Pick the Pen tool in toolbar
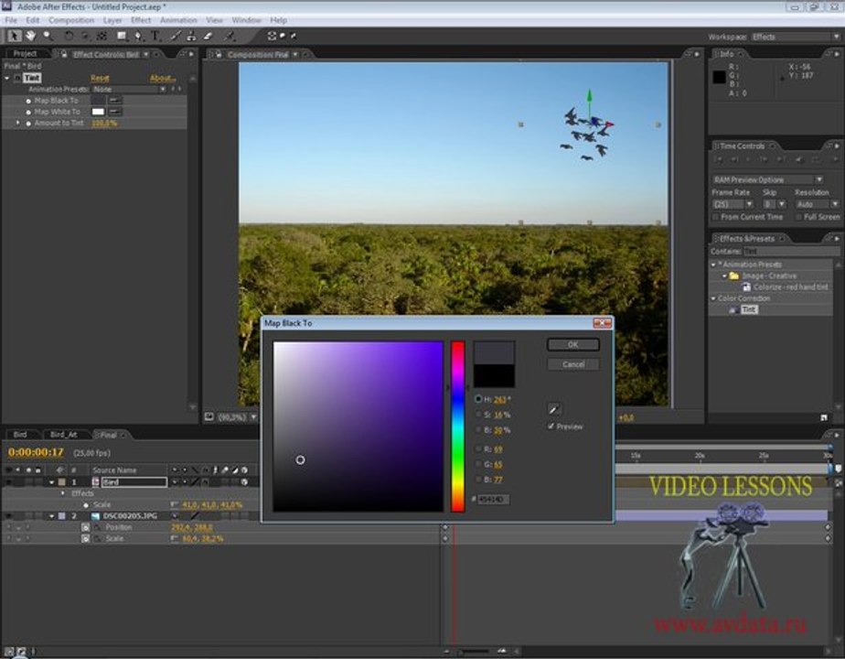Screen dimensions: 845x659 138,36
